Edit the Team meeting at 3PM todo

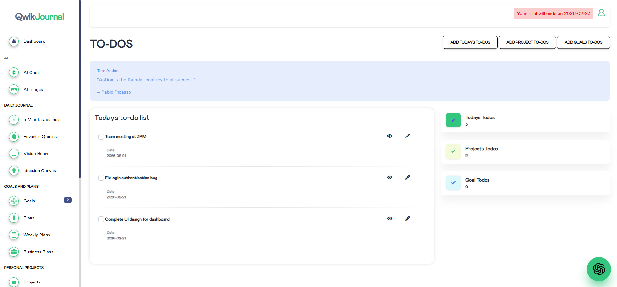(407, 136)
